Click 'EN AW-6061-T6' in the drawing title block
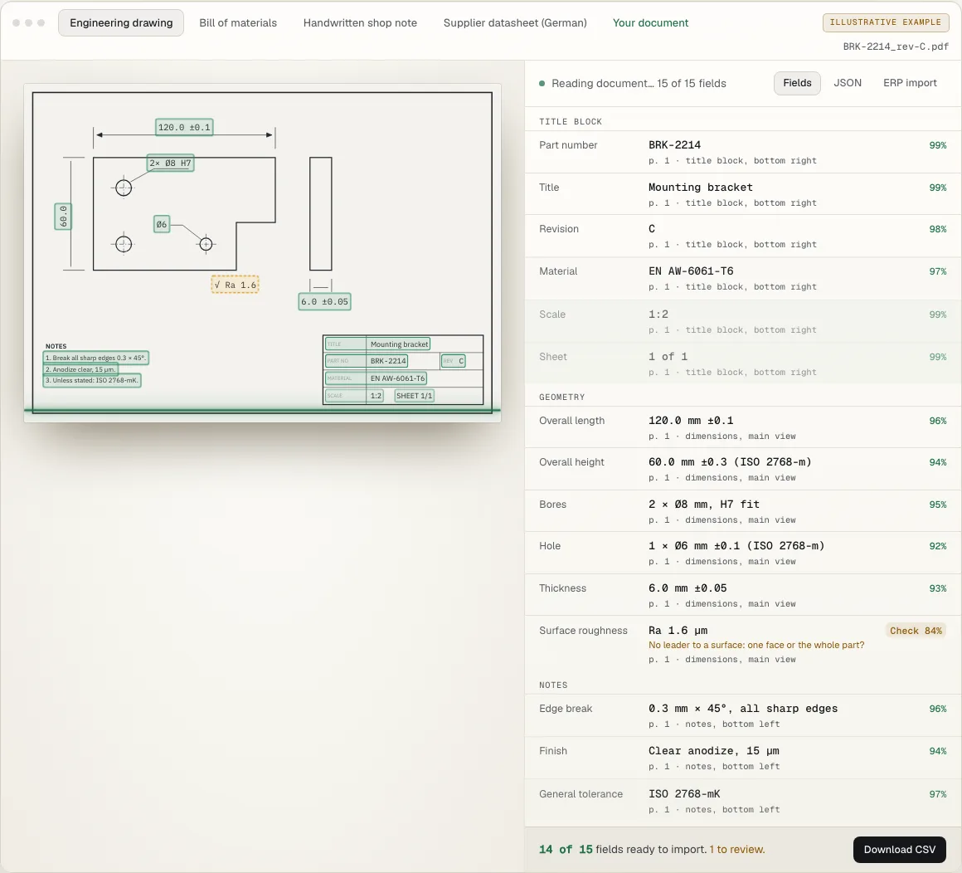This screenshot has width=962, height=873. click(397, 378)
